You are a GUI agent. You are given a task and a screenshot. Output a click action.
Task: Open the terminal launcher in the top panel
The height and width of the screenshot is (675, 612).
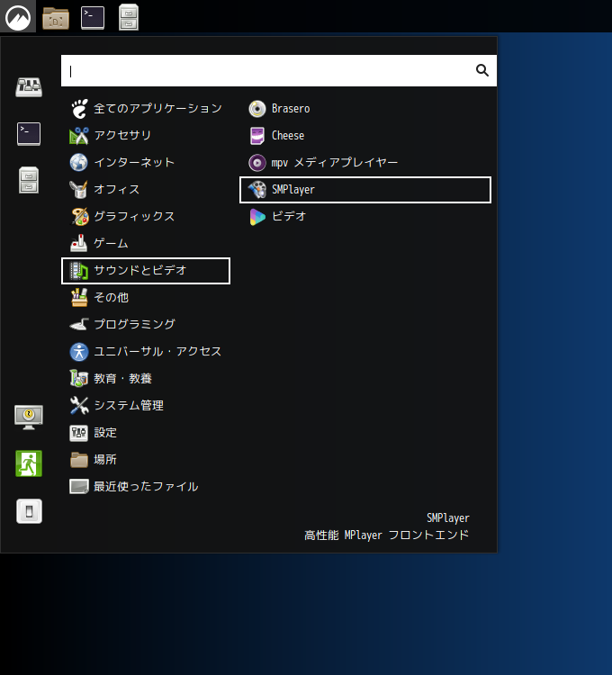coord(93,18)
